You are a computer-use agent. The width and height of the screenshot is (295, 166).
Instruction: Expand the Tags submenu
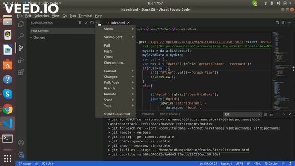(x=115, y=106)
